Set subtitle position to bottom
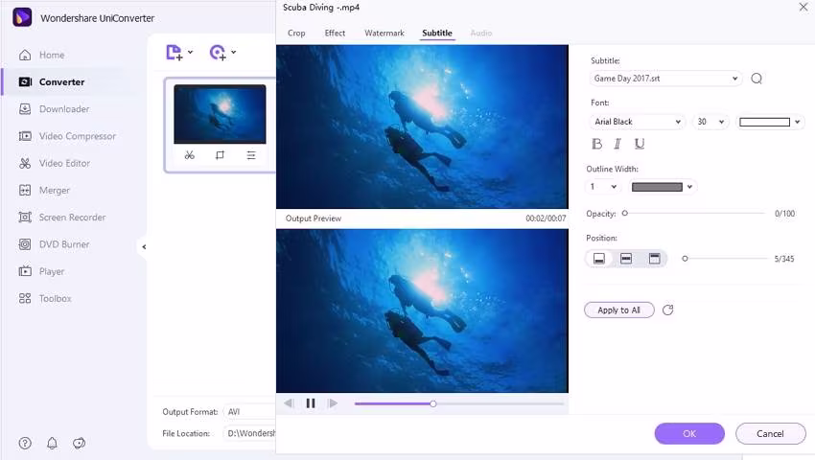 pos(598,259)
